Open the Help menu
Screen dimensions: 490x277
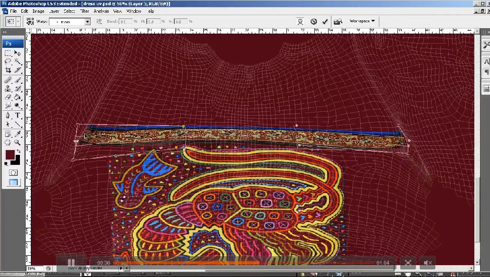(x=151, y=11)
